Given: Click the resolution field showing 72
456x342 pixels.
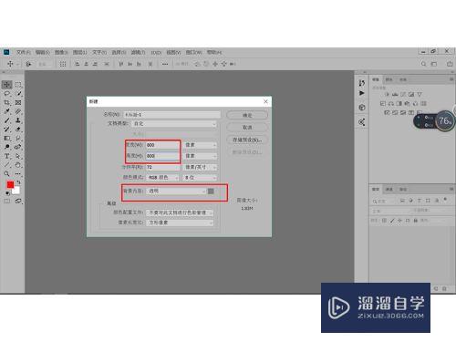Looking at the screenshot, I should point(163,167).
